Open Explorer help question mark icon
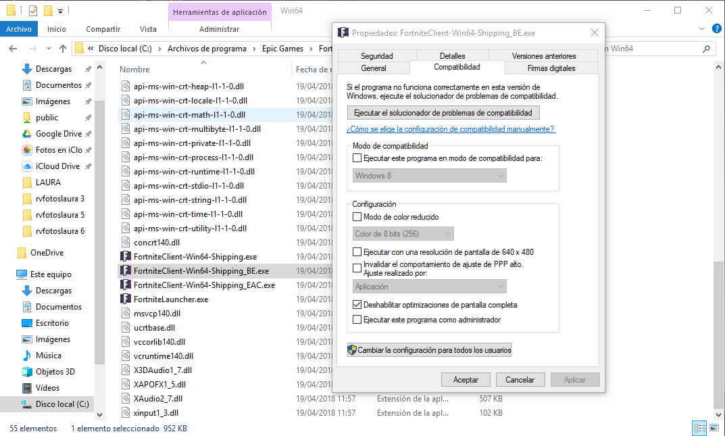The image size is (725, 436). 717,28
